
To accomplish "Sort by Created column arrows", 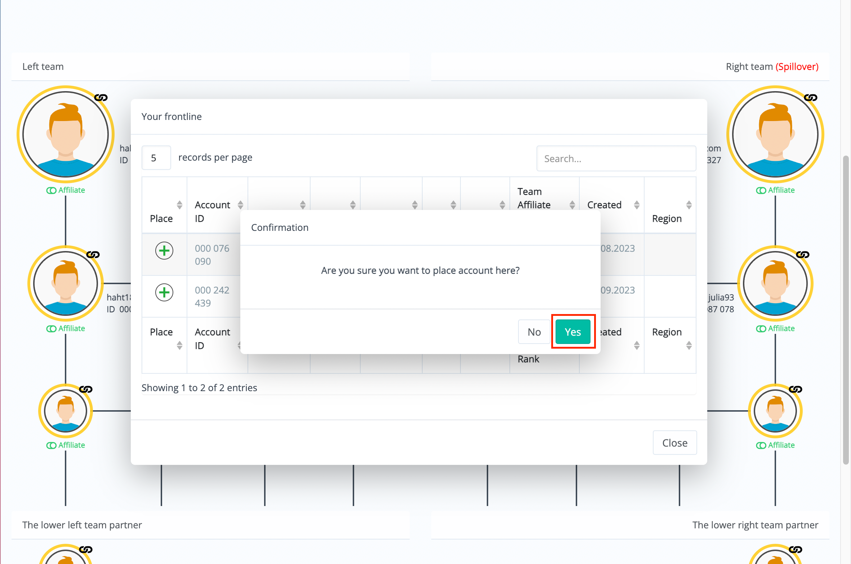I will (x=636, y=205).
